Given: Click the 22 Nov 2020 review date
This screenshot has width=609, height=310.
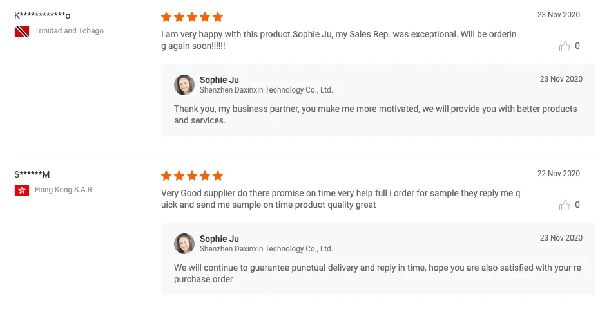Looking at the screenshot, I should [x=559, y=174].
